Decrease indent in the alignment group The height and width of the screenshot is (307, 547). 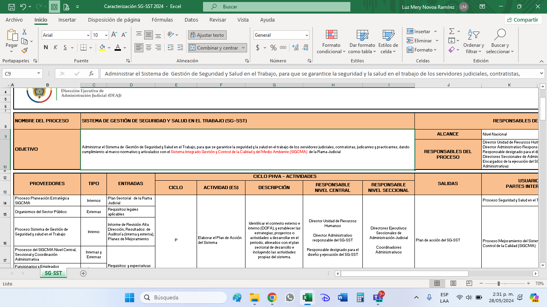tap(171, 48)
